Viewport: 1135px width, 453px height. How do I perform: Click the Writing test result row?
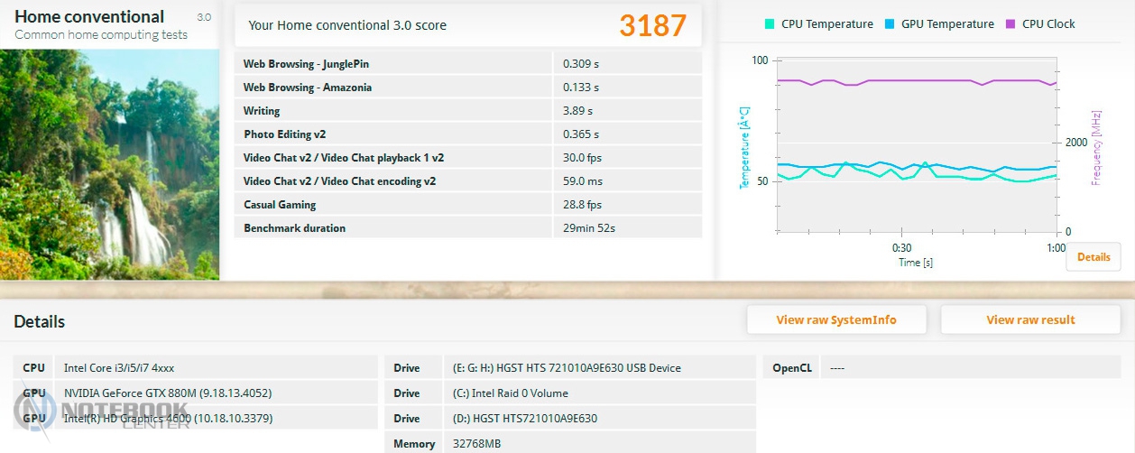(467, 111)
